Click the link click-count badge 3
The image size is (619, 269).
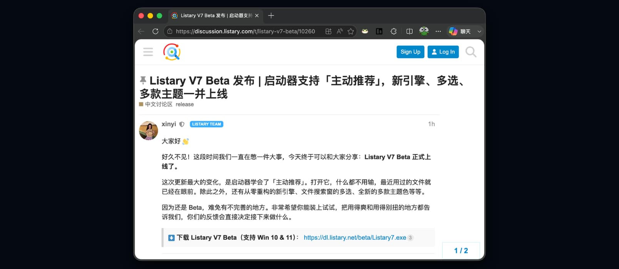[410, 237]
